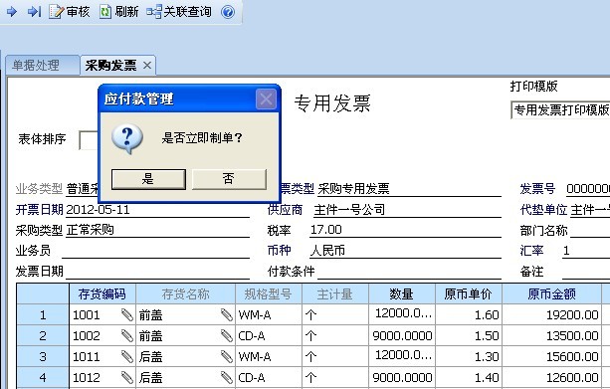Image resolution: width=610 pixels, height=389 pixels.
Task: Decline with the 否 button
Action: click(x=229, y=179)
